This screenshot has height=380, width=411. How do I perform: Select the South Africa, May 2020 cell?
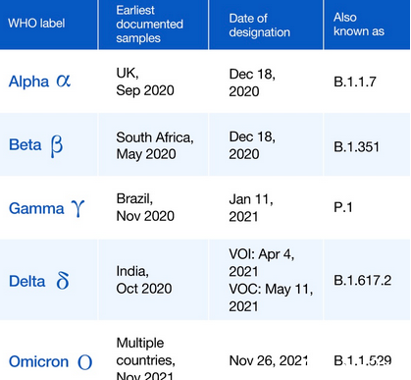coord(153,144)
